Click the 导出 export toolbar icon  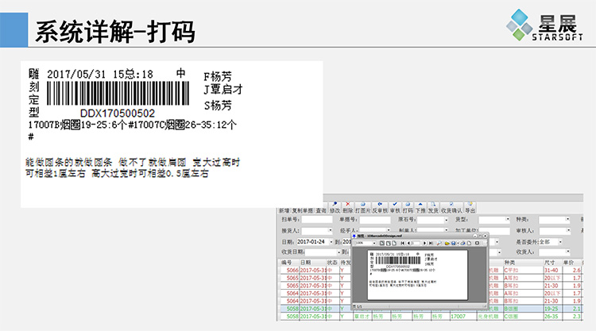[x=470, y=209]
